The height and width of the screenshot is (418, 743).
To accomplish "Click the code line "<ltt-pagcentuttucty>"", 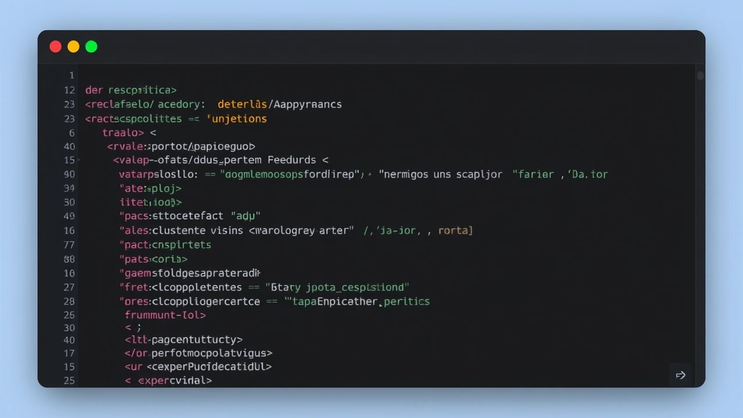I will pyautogui.click(x=183, y=340).
